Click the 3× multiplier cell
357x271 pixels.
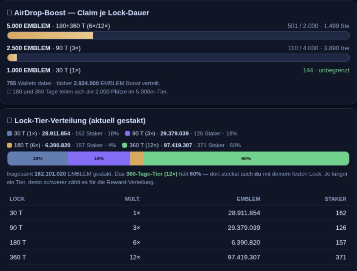[137, 228]
